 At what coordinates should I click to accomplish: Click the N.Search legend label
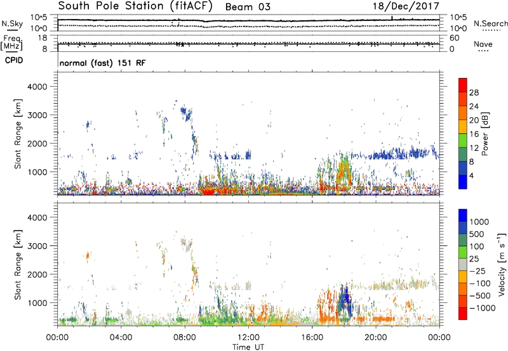[x=490, y=23]
